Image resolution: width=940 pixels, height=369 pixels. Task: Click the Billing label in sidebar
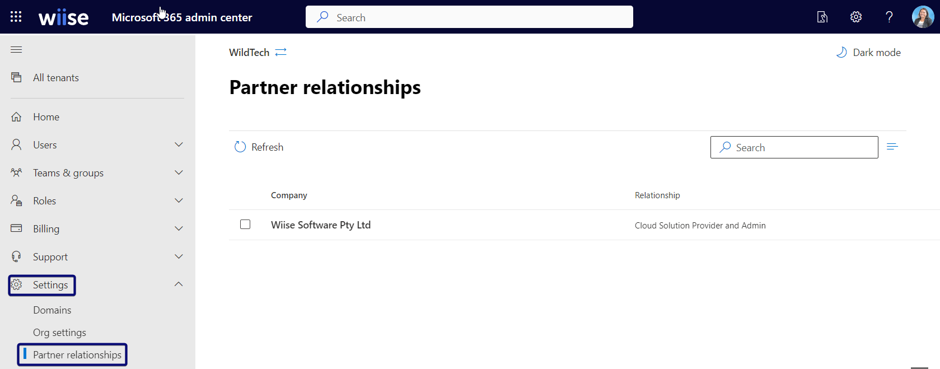coord(46,229)
